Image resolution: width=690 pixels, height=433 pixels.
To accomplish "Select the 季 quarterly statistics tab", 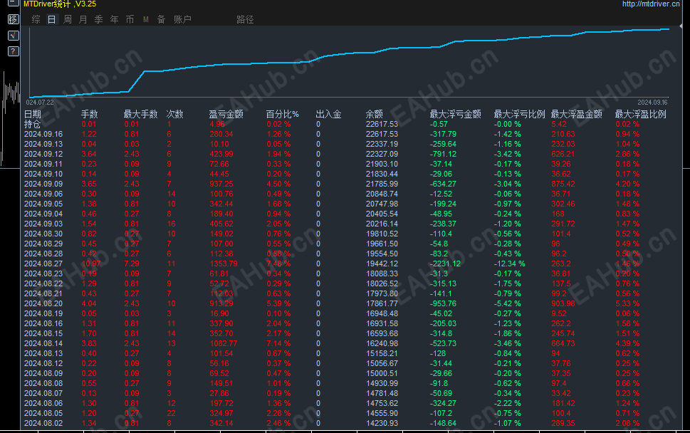I will pyautogui.click(x=98, y=20).
